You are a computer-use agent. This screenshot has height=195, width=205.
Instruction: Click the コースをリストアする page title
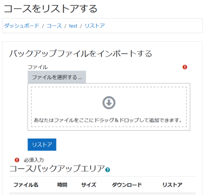[x=51, y=8]
